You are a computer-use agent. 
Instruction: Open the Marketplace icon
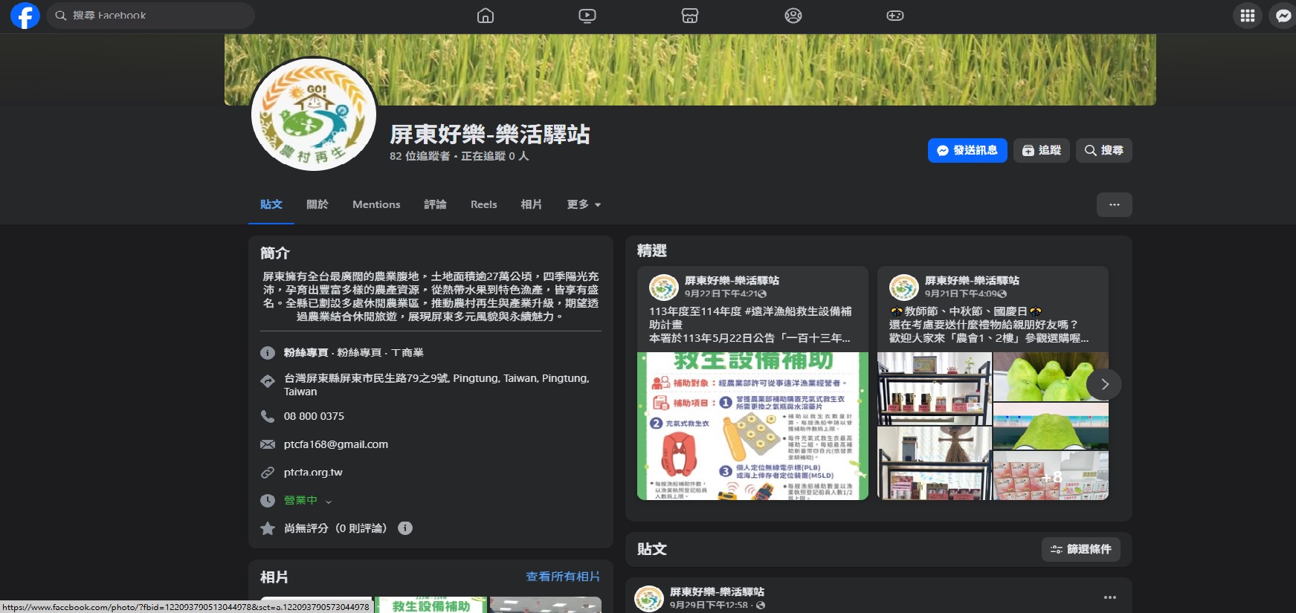(690, 16)
